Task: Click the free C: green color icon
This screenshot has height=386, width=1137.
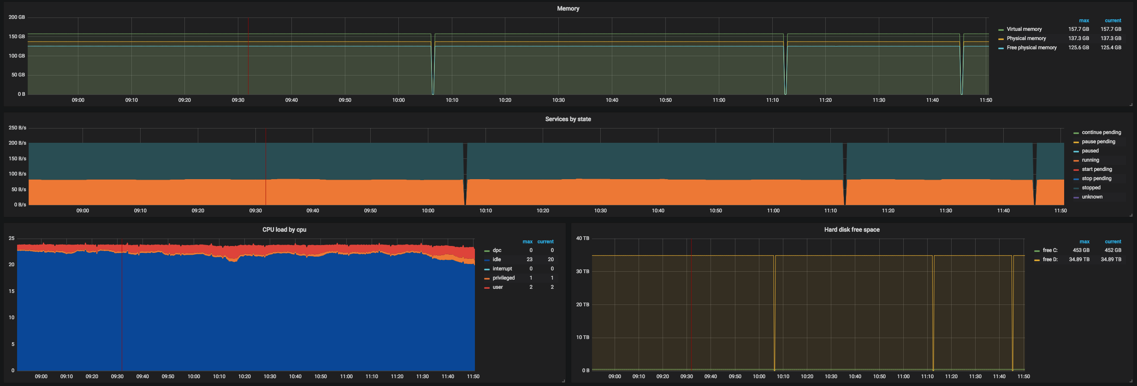Action: pos(1037,251)
